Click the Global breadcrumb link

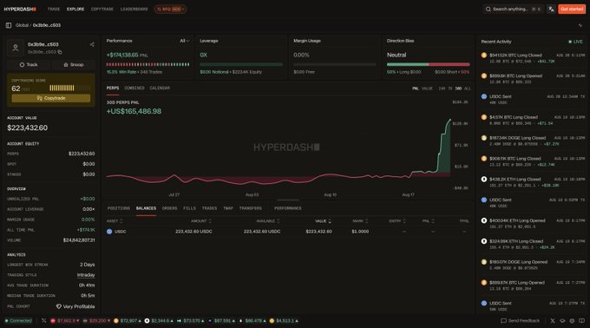tap(22, 25)
